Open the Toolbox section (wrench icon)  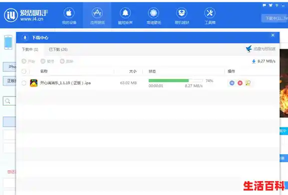(x=210, y=16)
